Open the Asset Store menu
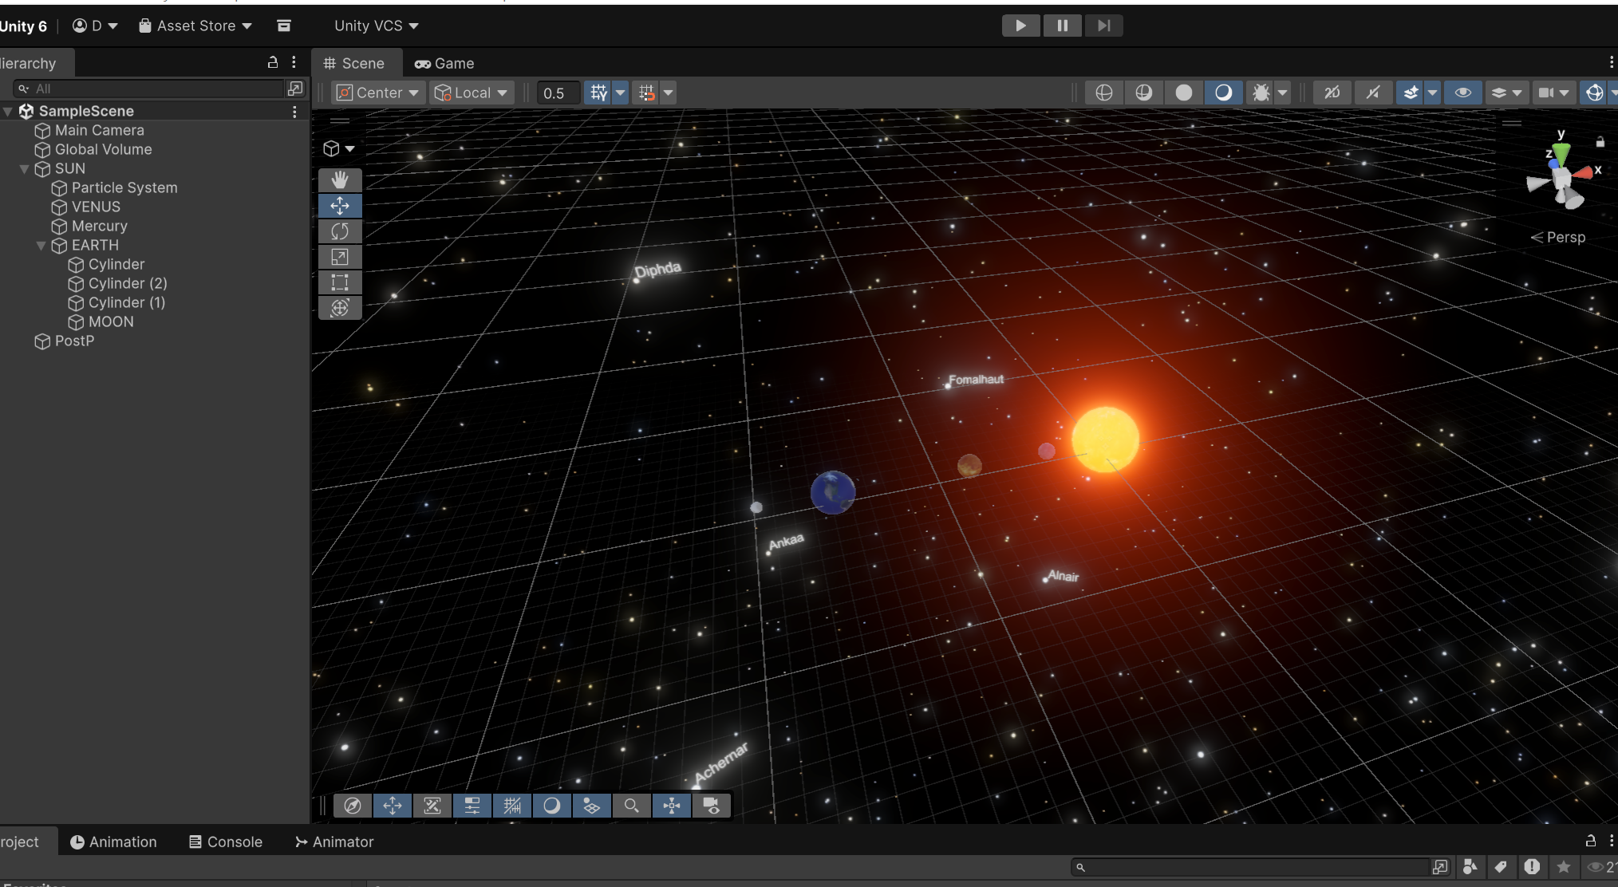This screenshot has height=887, width=1618. pos(195,26)
